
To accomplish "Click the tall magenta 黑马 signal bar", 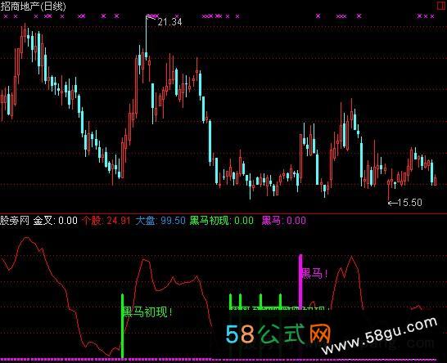I will [300, 281].
